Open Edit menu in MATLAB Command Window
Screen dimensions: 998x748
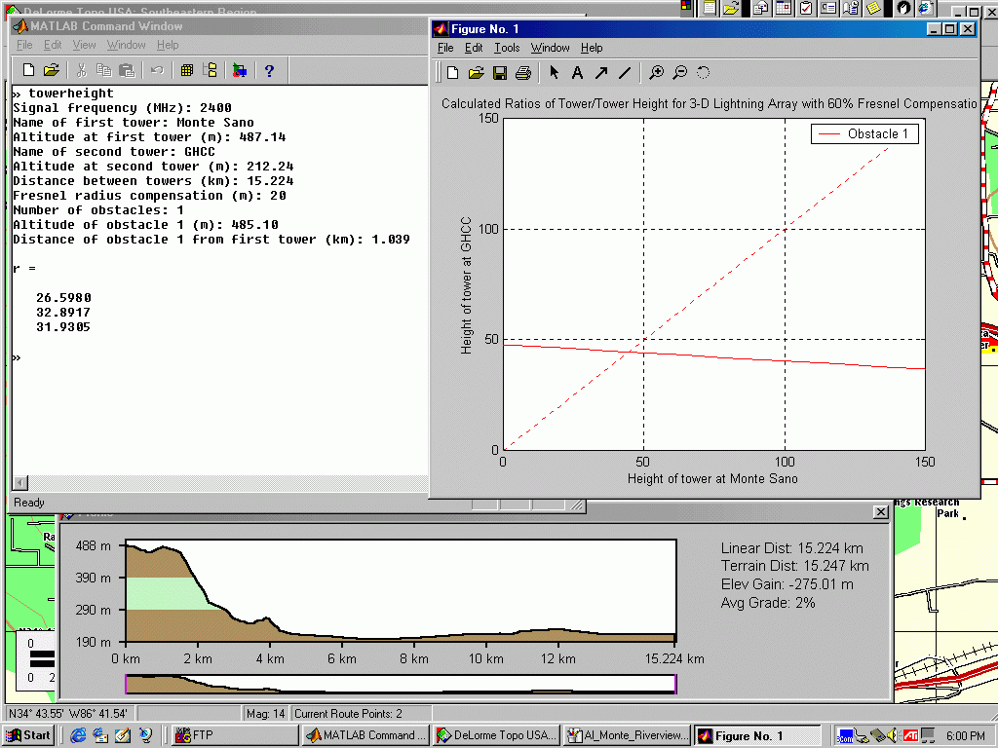[x=53, y=45]
